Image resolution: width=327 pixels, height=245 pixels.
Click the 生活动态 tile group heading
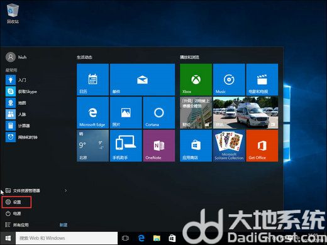click(x=84, y=57)
